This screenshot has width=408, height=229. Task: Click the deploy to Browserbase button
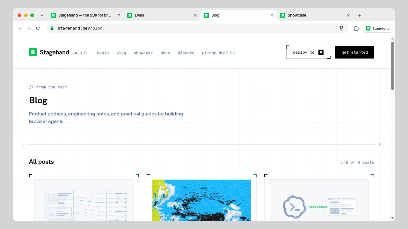point(308,52)
